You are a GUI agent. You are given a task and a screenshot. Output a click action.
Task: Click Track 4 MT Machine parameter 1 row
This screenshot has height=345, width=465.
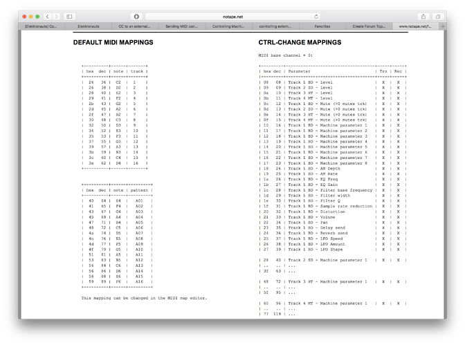click(x=333, y=304)
